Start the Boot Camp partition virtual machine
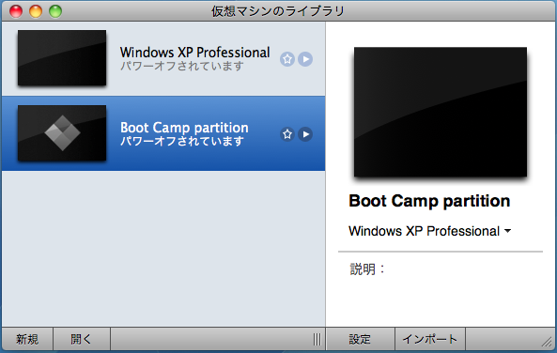 305,134
